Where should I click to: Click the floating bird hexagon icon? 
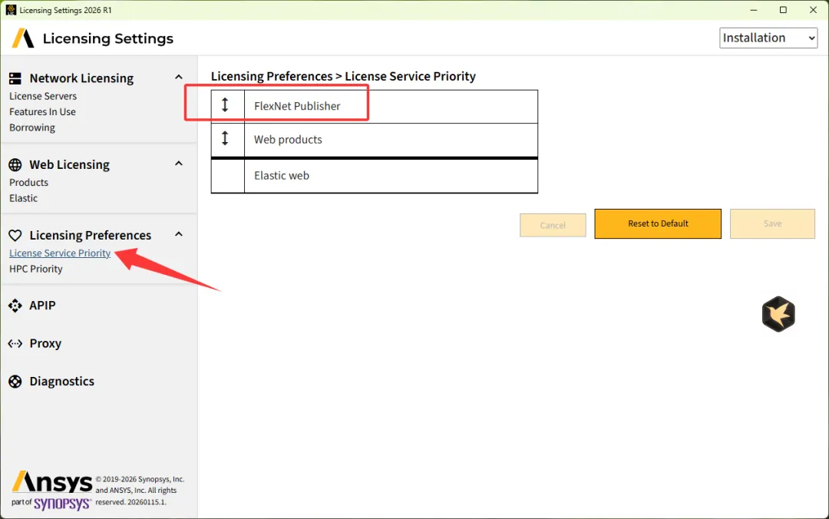pyautogui.click(x=778, y=314)
